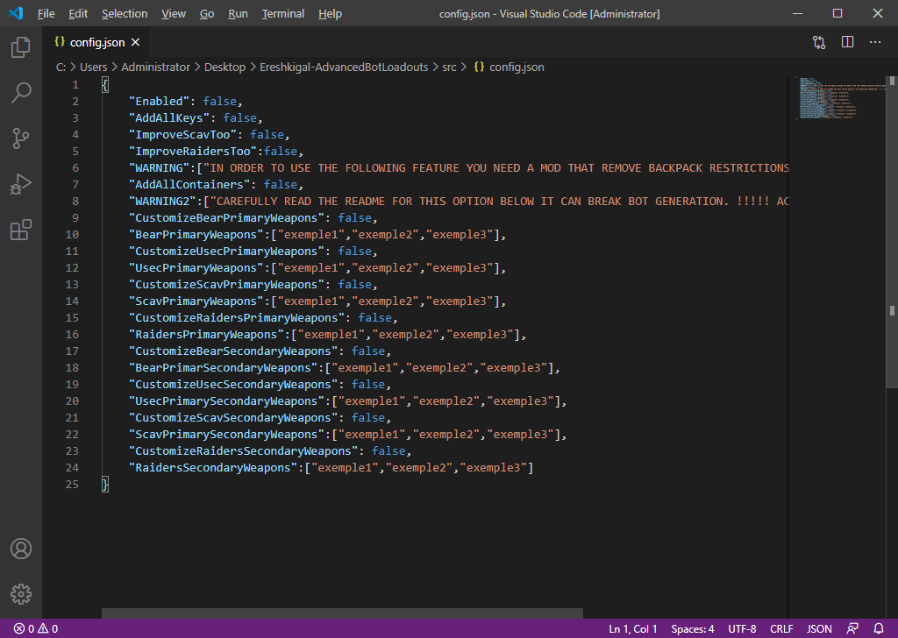
Task: Click the "ScavPrimaryWeapons" key on line 14
Action: [x=196, y=301]
